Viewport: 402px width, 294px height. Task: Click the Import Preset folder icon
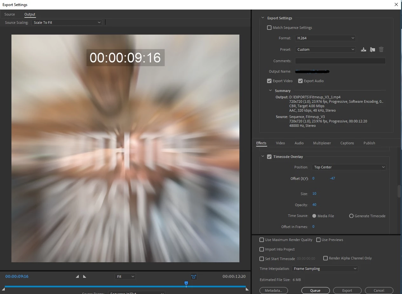click(x=372, y=49)
